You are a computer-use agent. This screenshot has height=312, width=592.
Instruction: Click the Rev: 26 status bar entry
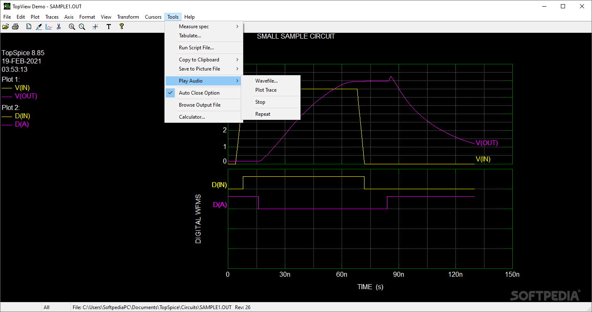click(243, 307)
